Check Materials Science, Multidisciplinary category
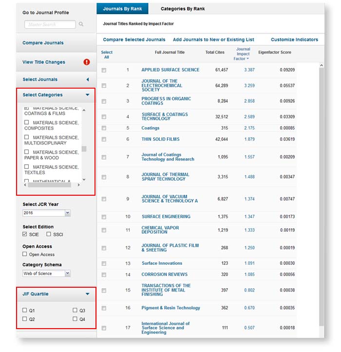 click(x=26, y=137)
